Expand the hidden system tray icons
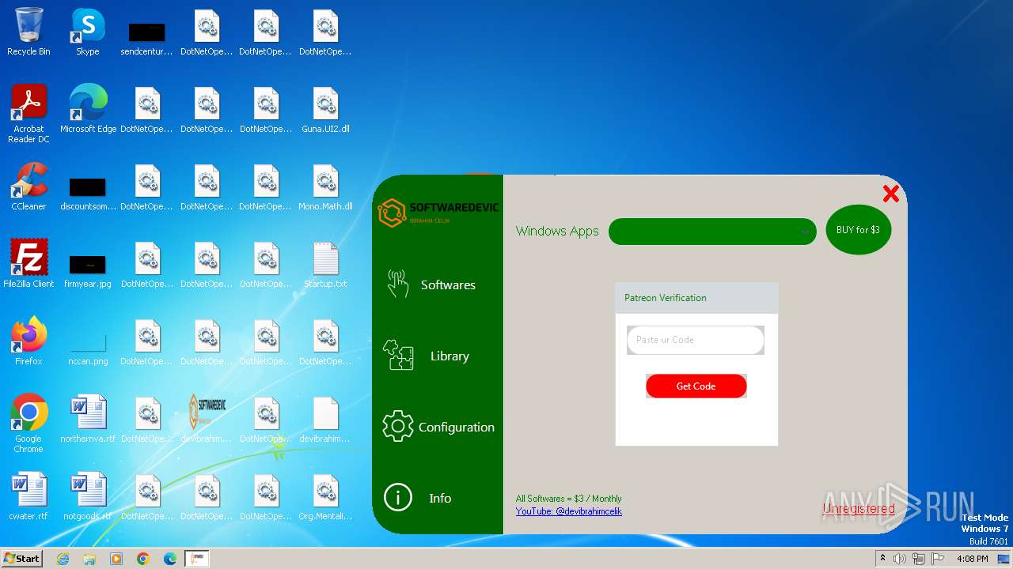The height and width of the screenshot is (569, 1013). 882,559
